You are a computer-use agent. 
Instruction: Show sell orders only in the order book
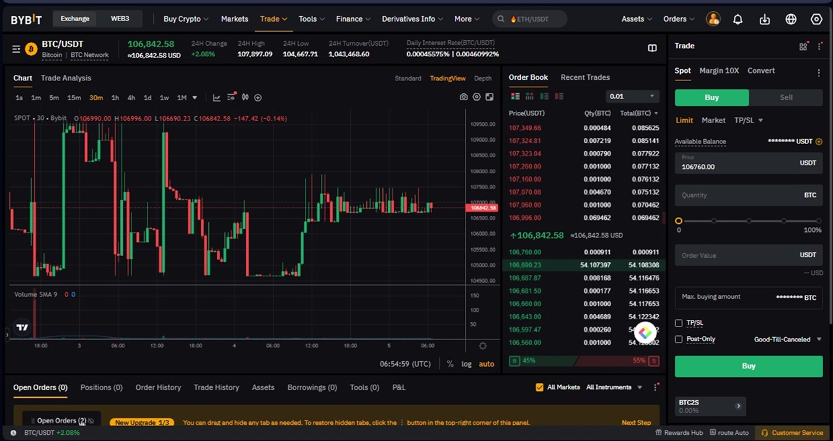(559, 96)
